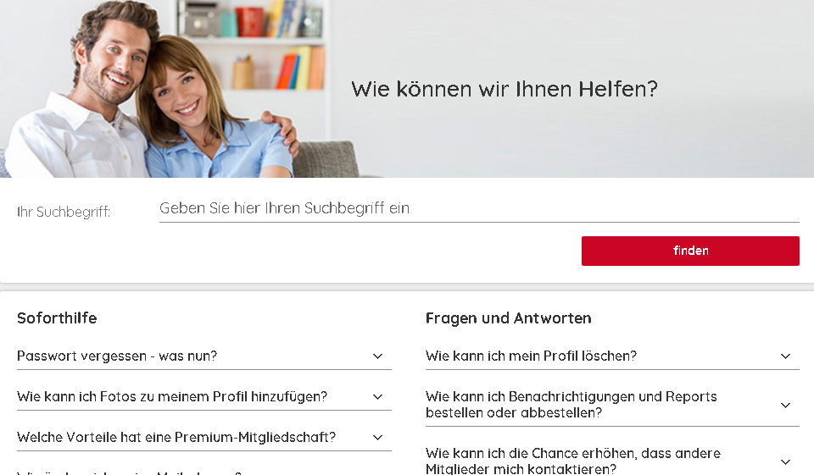Open chevron for Premium-Mitgliedschaft Vorteile question

click(x=377, y=437)
